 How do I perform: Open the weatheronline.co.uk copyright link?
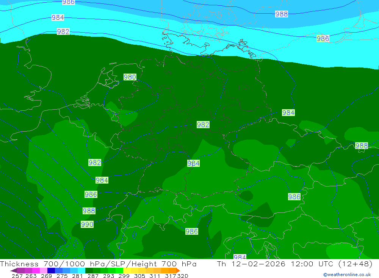click(x=347, y=275)
